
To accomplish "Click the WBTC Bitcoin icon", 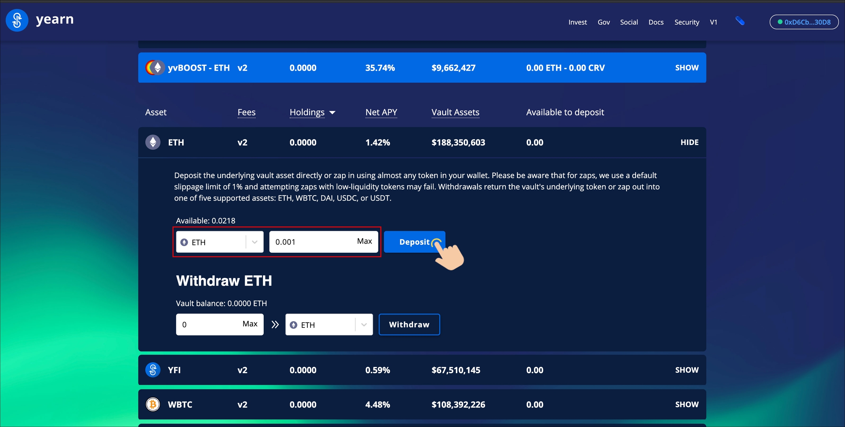I will pyautogui.click(x=153, y=404).
